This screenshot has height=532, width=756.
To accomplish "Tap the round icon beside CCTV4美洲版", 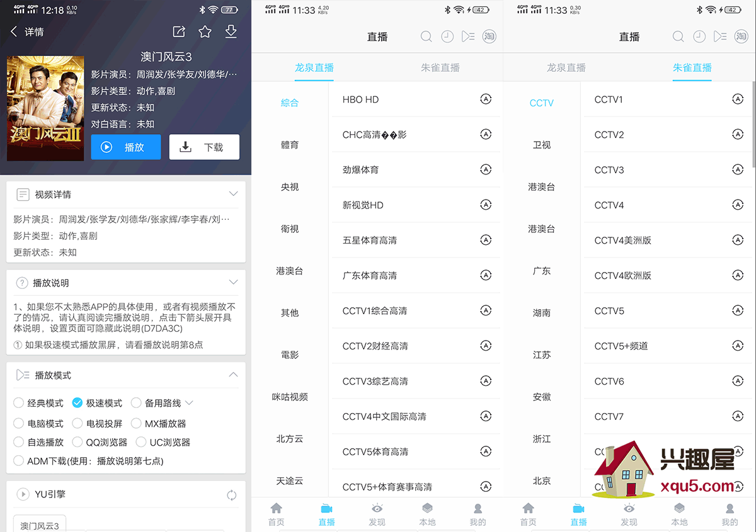I will tap(738, 240).
